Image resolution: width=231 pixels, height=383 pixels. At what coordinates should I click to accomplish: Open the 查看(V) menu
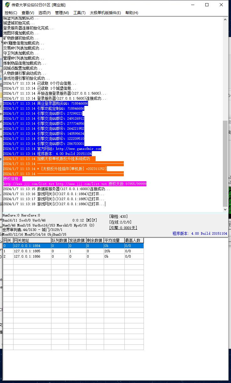point(28,13)
